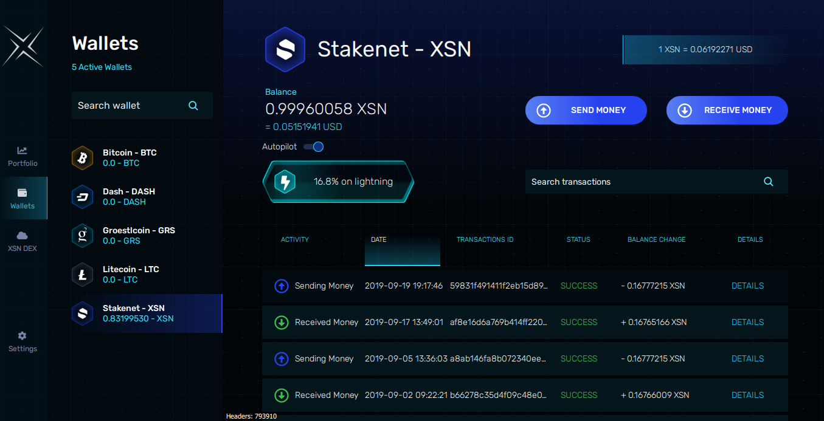The height and width of the screenshot is (421, 824).
Task: Open DETAILS for the 2019-09-17 received transaction
Action: tap(747, 322)
